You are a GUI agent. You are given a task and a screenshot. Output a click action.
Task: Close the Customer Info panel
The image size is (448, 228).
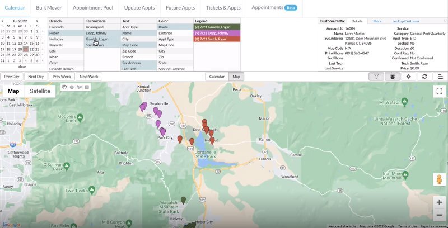point(445,21)
